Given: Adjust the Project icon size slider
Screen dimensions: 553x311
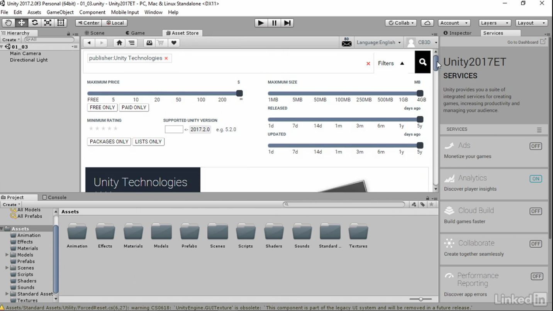Looking at the screenshot, I should coord(421,299).
